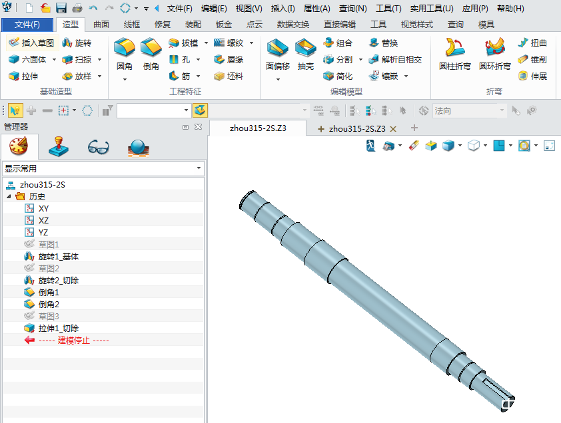Open the 文件(F) menu in title bar

coord(179,9)
